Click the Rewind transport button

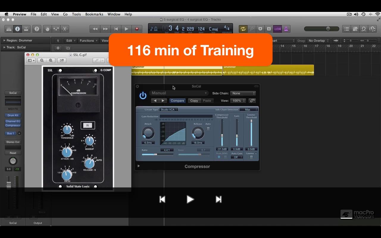point(95,29)
